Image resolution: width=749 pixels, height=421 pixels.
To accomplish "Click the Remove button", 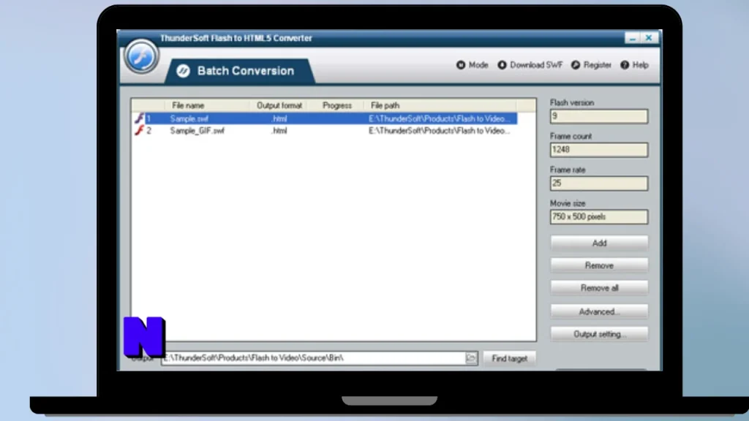I will (x=599, y=265).
